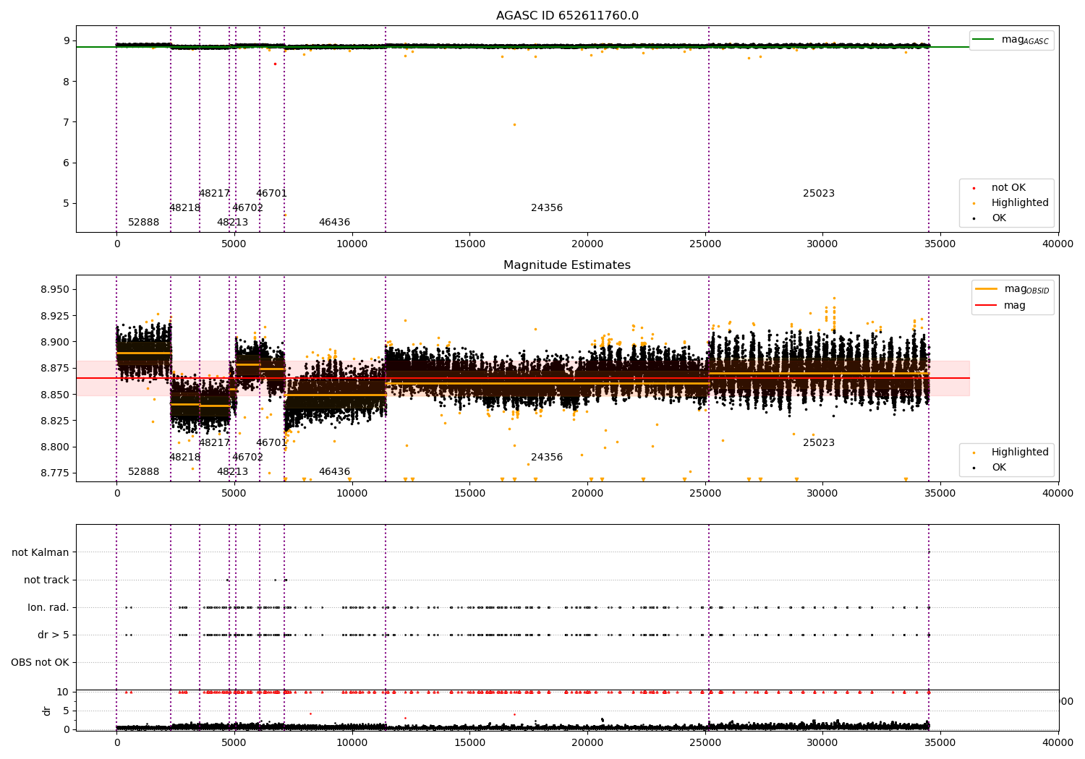1085x759 pixels.
Task: Click the 'not track' row label
Action: [x=46, y=580]
